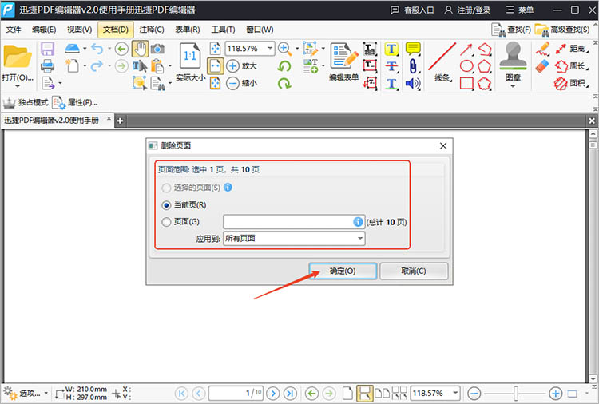This screenshot has width=599, height=404.
Task: Click the 确定(O) button
Action: tap(343, 271)
